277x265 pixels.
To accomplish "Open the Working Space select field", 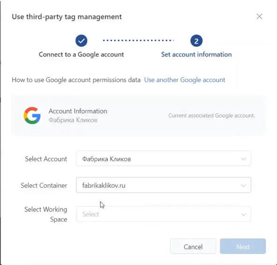I will coord(164,214).
